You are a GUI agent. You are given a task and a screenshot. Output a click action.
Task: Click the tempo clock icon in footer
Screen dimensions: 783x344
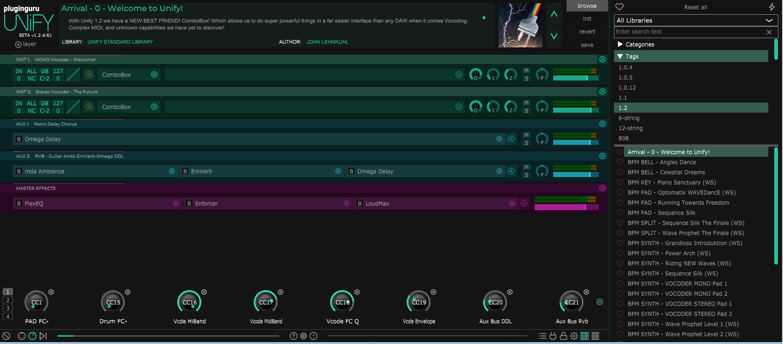[x=32, y=336]
